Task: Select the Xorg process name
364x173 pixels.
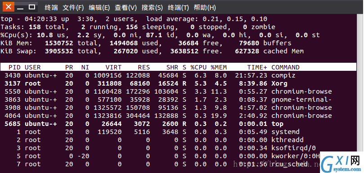Action: pos(279,83)
